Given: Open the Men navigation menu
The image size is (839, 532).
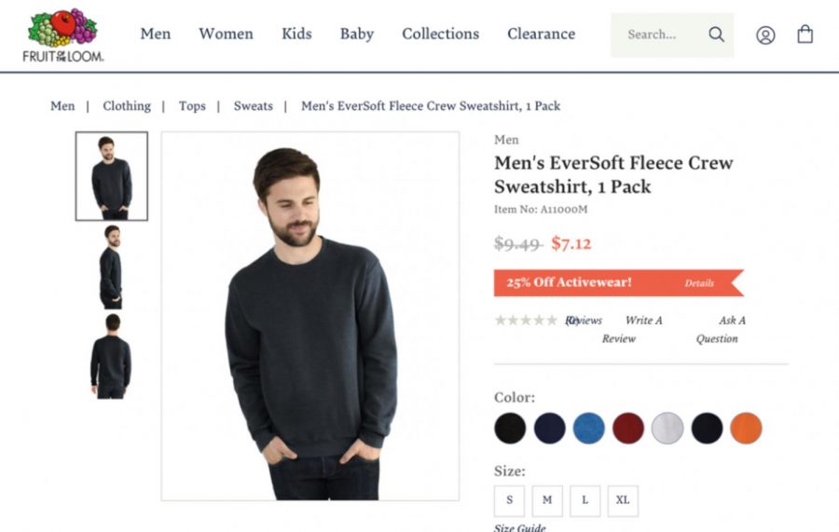Looking at the screenshot, I should 156,34.
